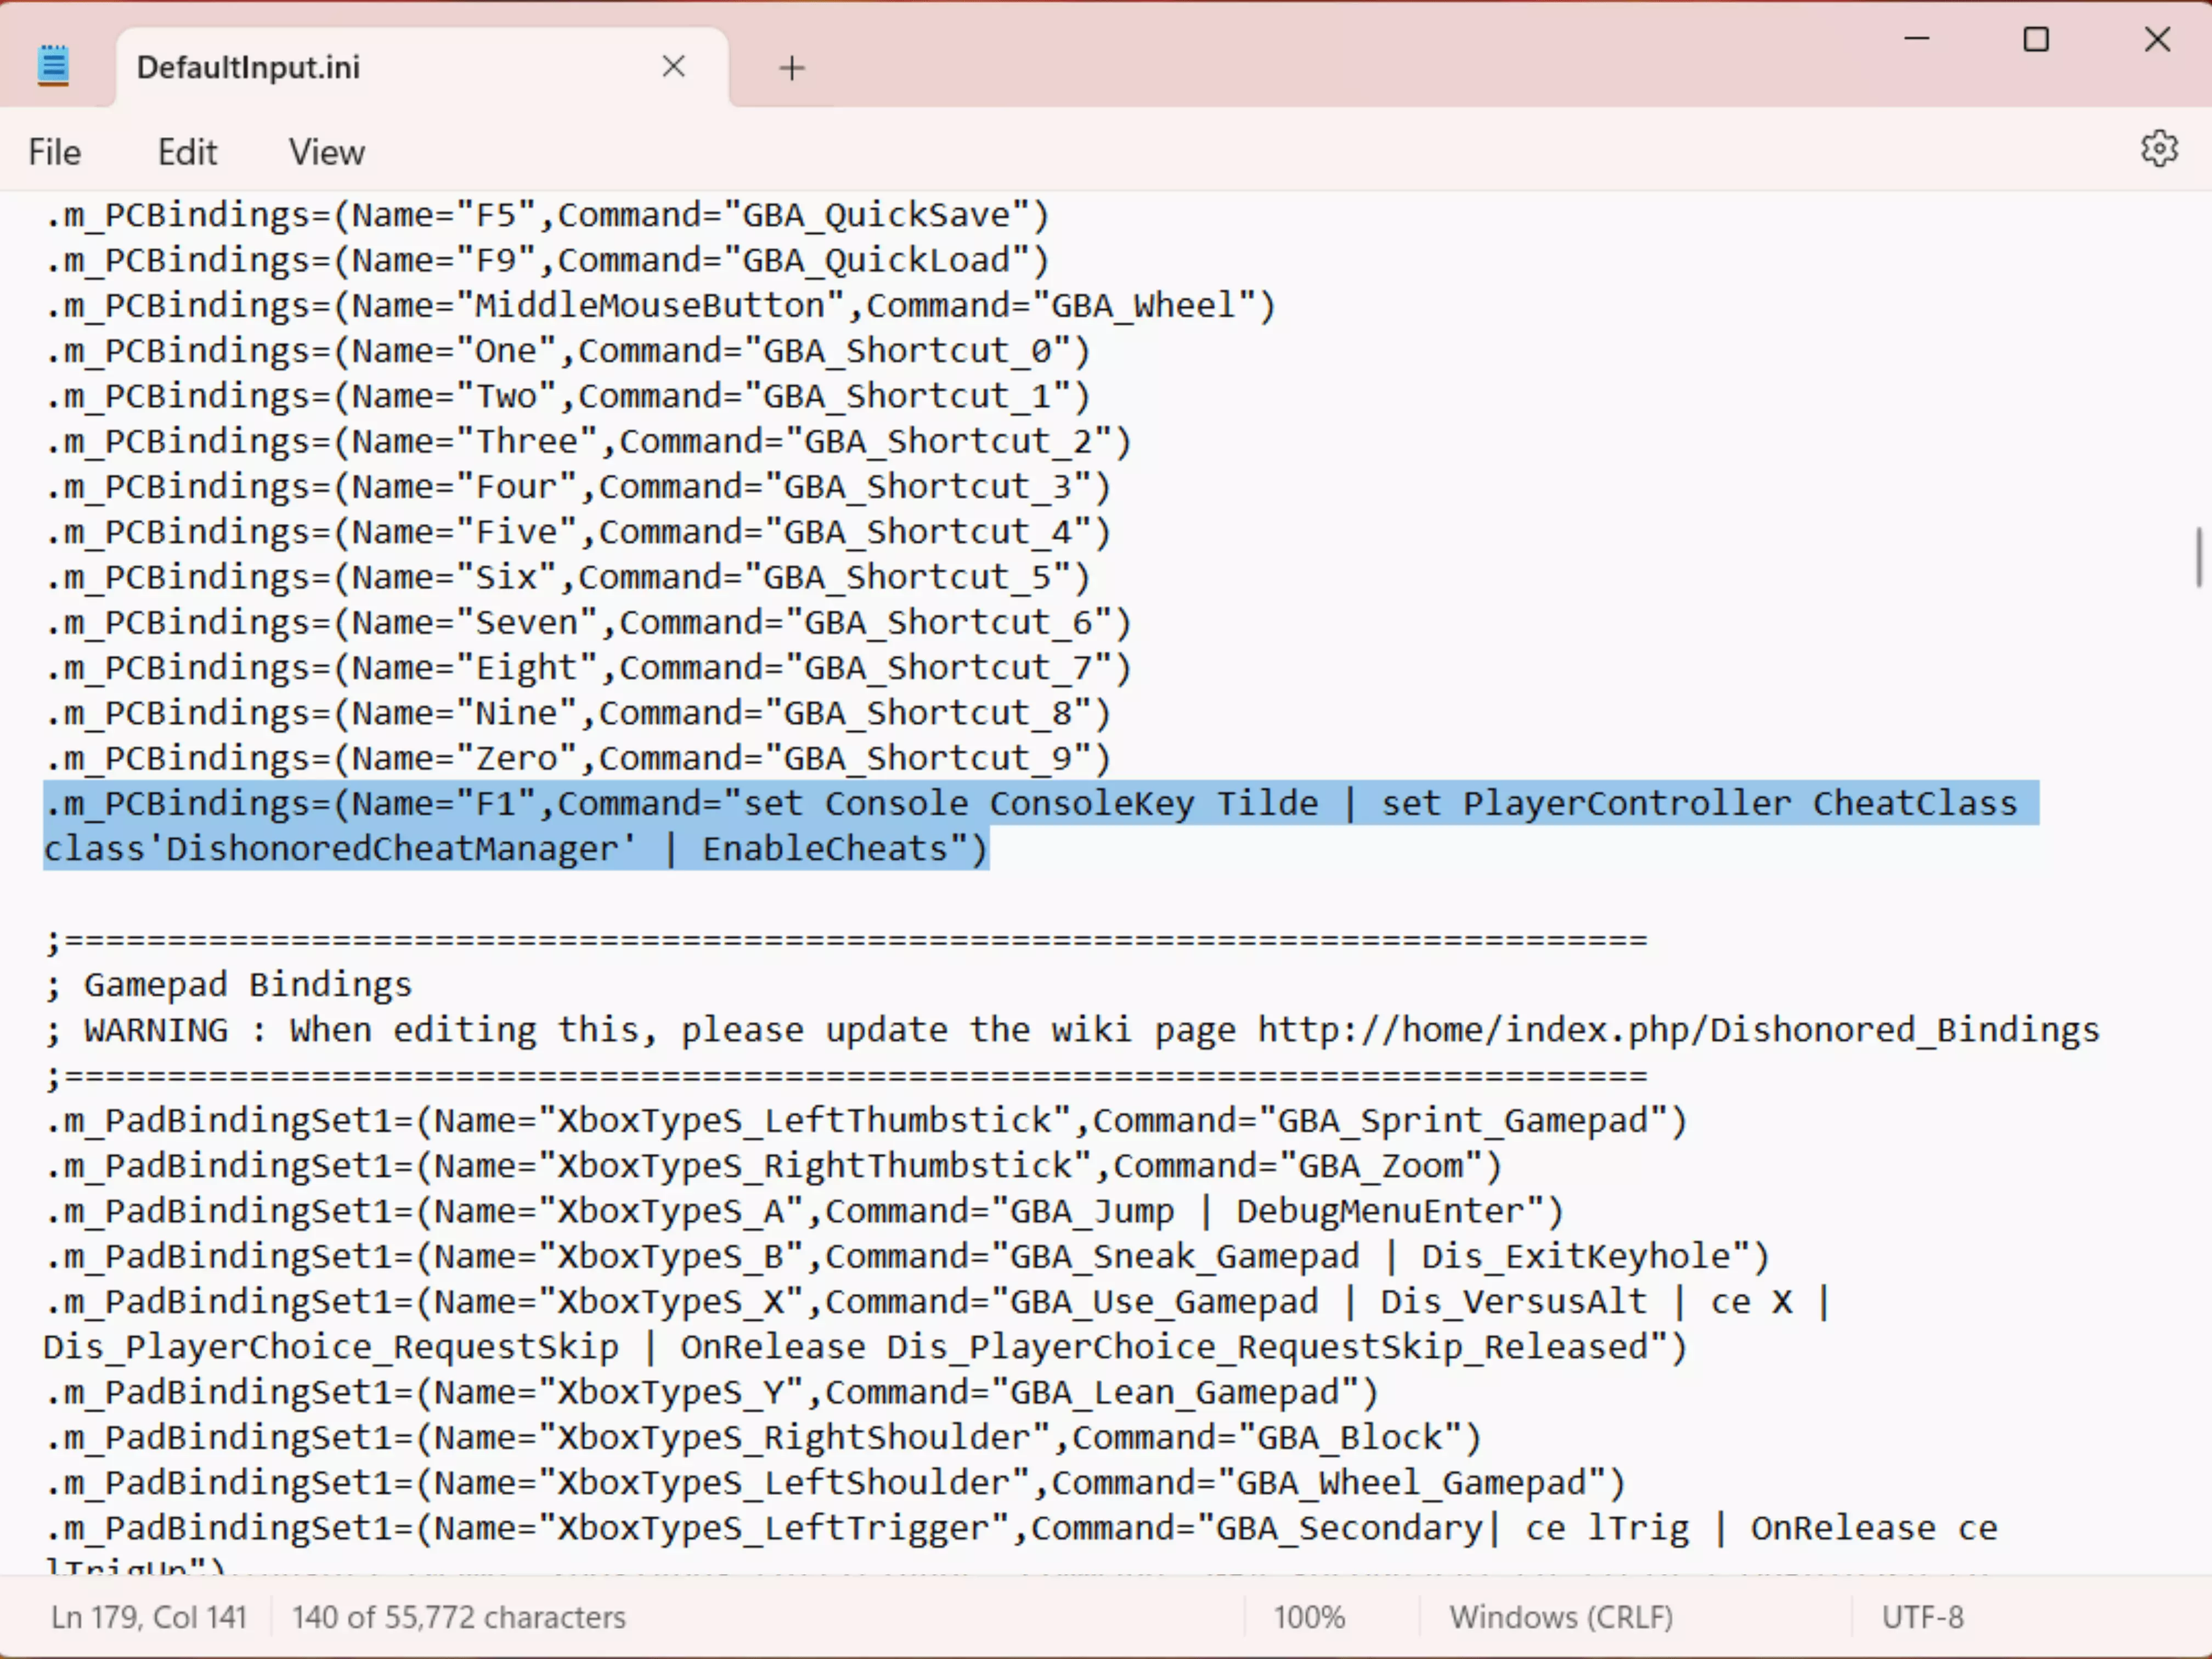The image size is (2212, 1659).
Task: Click the Windows (CRLF) line ending indicator
Action: click(x=1560, y=1617)
